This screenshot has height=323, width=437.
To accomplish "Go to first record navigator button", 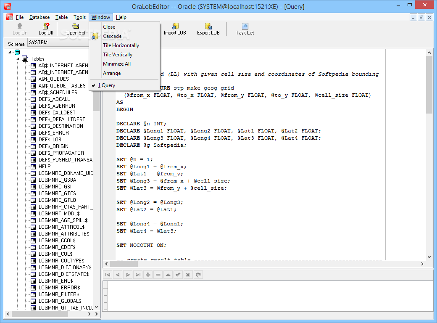I will point(108,275).
